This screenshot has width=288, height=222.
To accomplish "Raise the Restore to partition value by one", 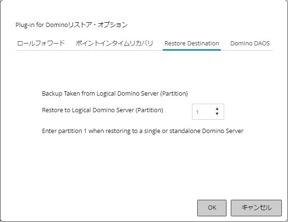I will (217, 109).
